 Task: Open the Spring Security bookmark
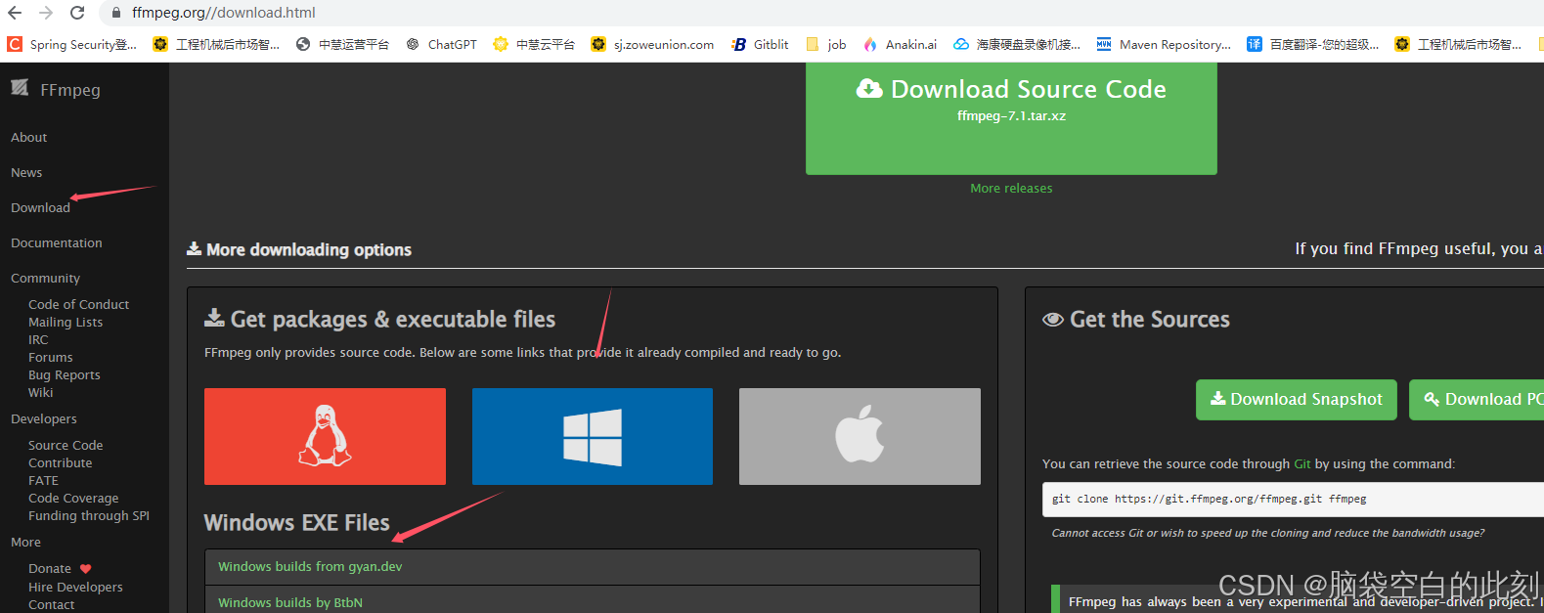click(72, 44)
